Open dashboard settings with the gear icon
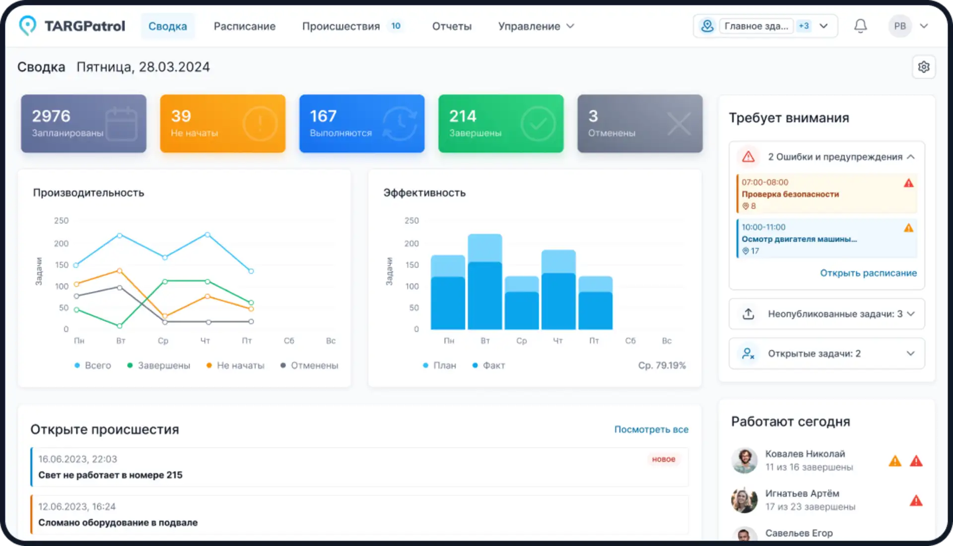Viewport: 953px width, 546px height. [924, 67]
